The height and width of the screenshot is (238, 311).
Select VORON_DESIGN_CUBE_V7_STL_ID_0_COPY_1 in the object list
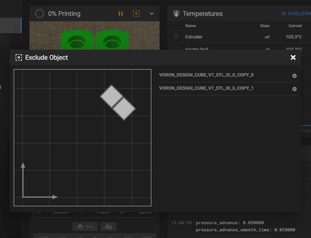pyautogui.click(x=207, y=88)
